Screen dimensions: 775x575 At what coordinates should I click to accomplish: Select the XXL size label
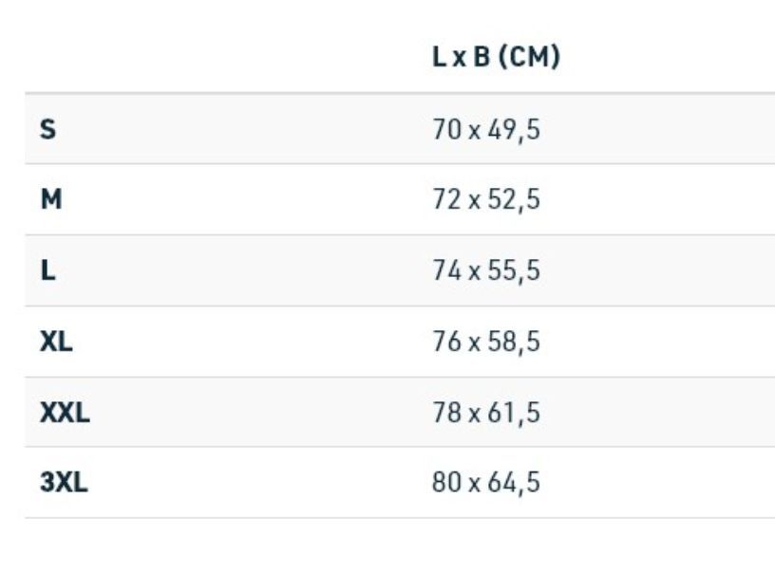coord(65,413)
